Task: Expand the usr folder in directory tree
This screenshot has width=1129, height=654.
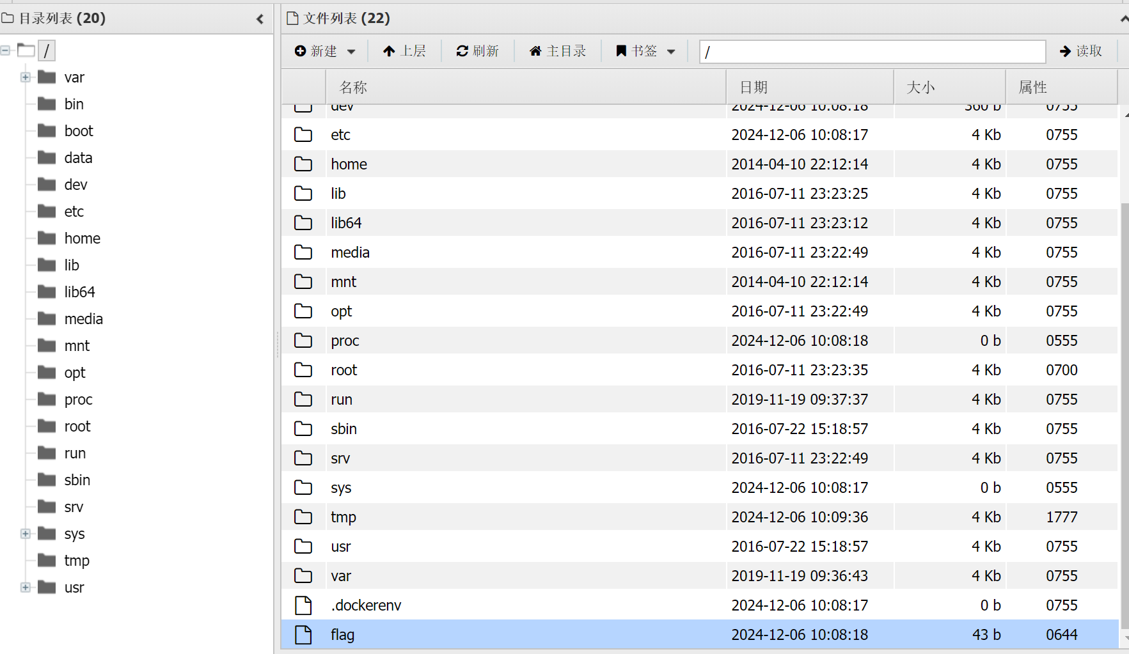Action: click(x=26, y=588)
